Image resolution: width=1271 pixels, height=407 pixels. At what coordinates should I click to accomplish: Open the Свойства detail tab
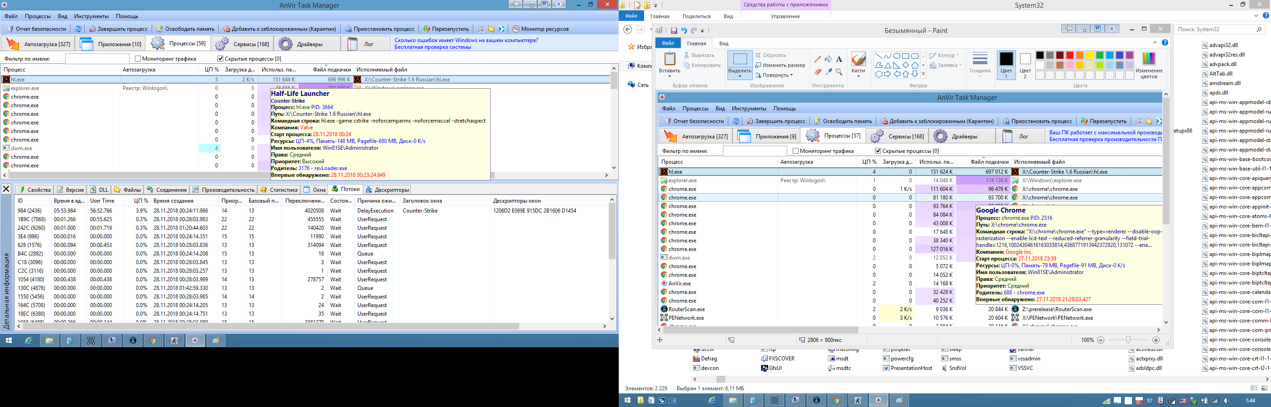pos(34,189)
